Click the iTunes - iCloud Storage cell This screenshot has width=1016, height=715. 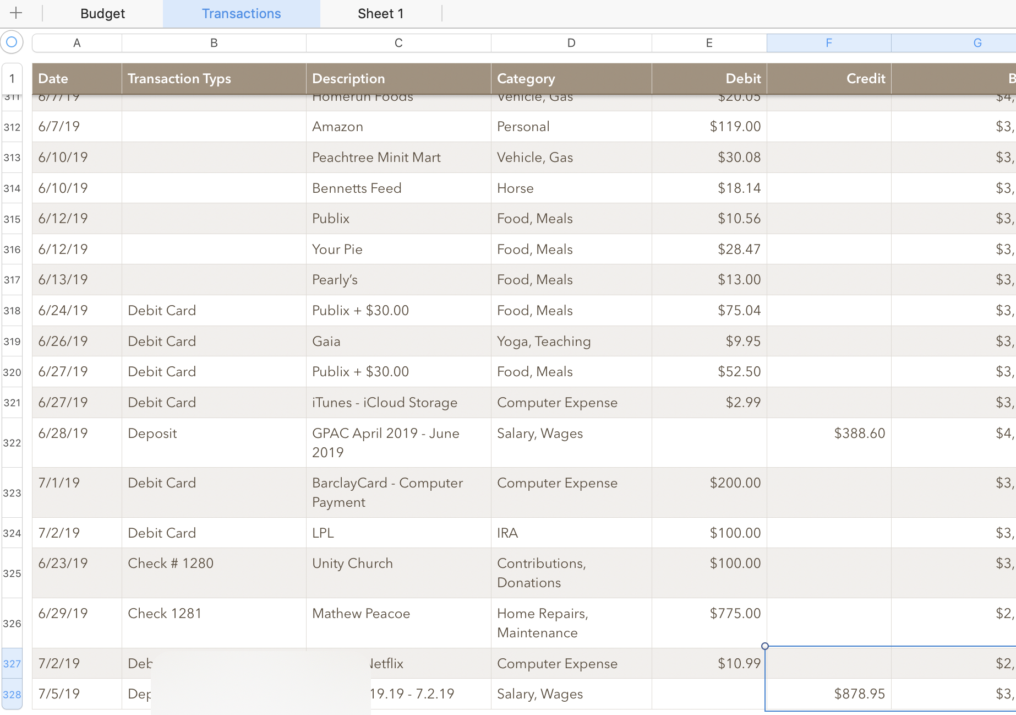point(398,403)
